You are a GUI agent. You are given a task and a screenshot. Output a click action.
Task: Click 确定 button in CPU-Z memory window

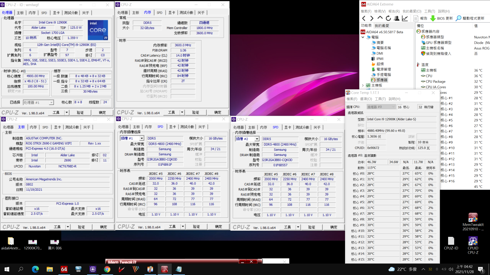pyautogui.click(x=218, y=112)
